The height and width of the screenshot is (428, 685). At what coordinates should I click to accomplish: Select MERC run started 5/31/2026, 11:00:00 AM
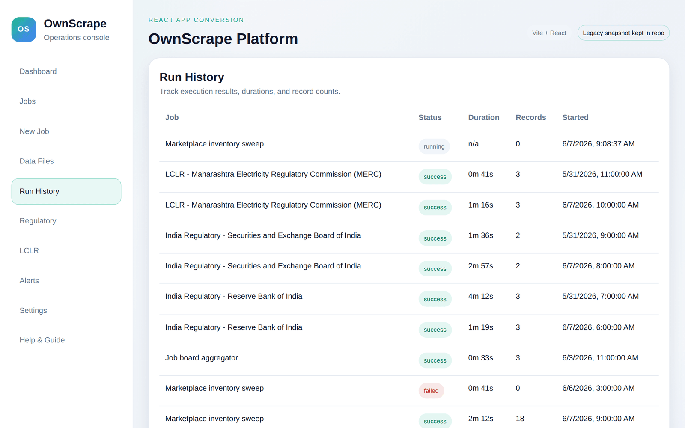tap(409, 177)
